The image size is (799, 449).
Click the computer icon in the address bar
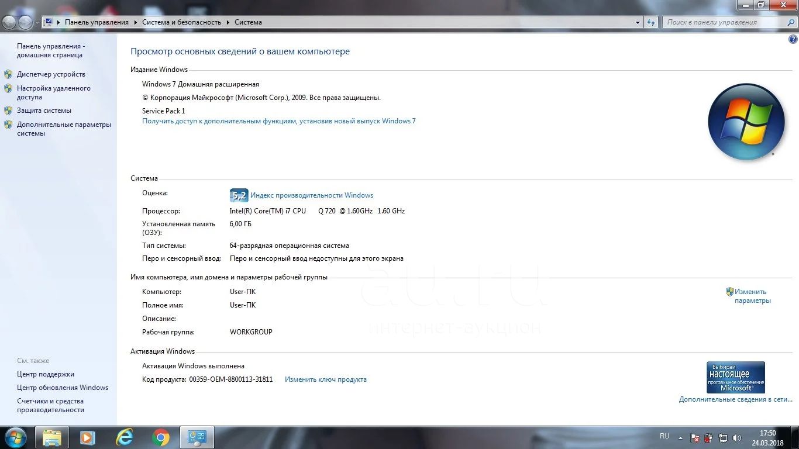[49, 22]
